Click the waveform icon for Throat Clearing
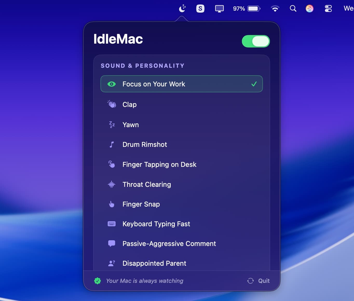This screenshot has height=301, width=354. point(112,184)
